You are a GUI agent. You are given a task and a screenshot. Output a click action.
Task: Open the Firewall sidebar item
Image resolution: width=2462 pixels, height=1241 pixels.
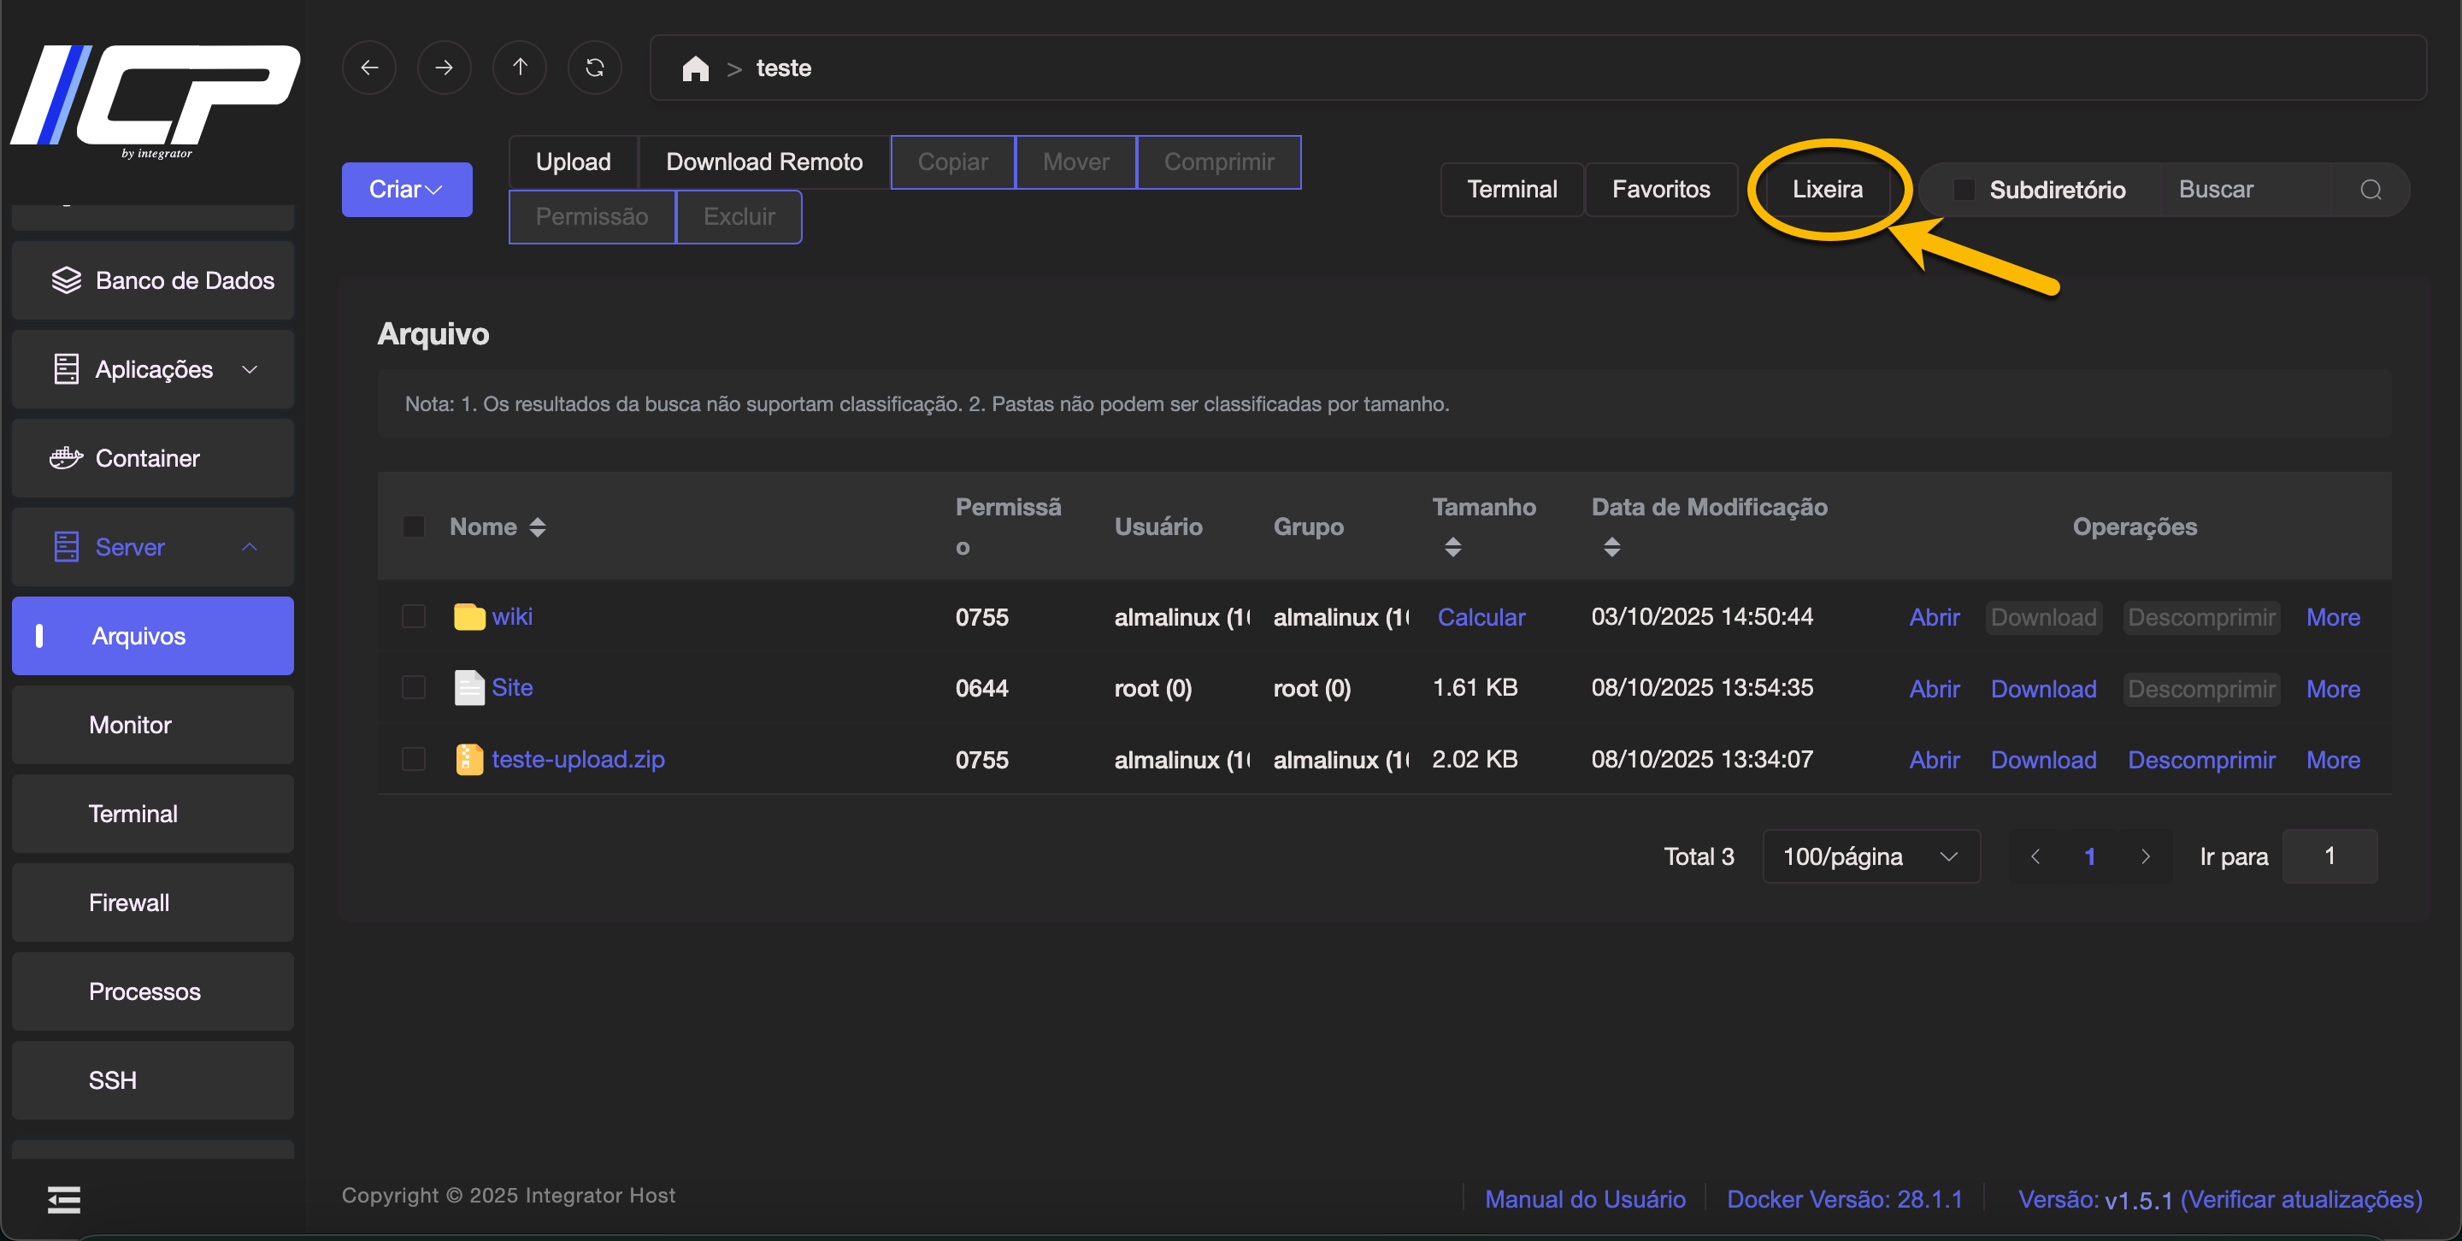(129, 902)
